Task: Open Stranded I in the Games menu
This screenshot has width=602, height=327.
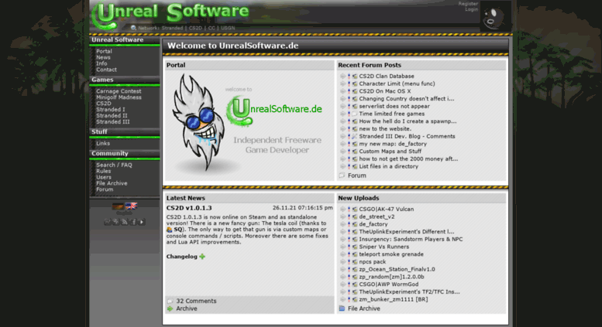Action: pos(111,110)
